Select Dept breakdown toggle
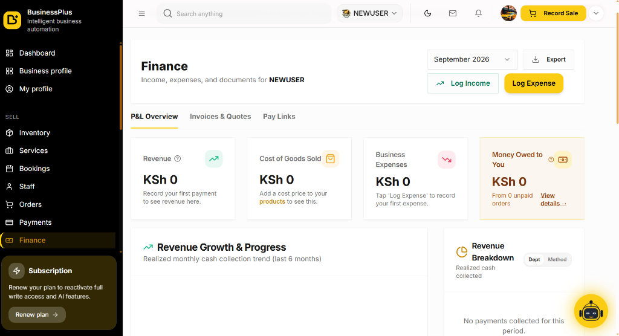 pyautogui.click(x=534, y=259)
